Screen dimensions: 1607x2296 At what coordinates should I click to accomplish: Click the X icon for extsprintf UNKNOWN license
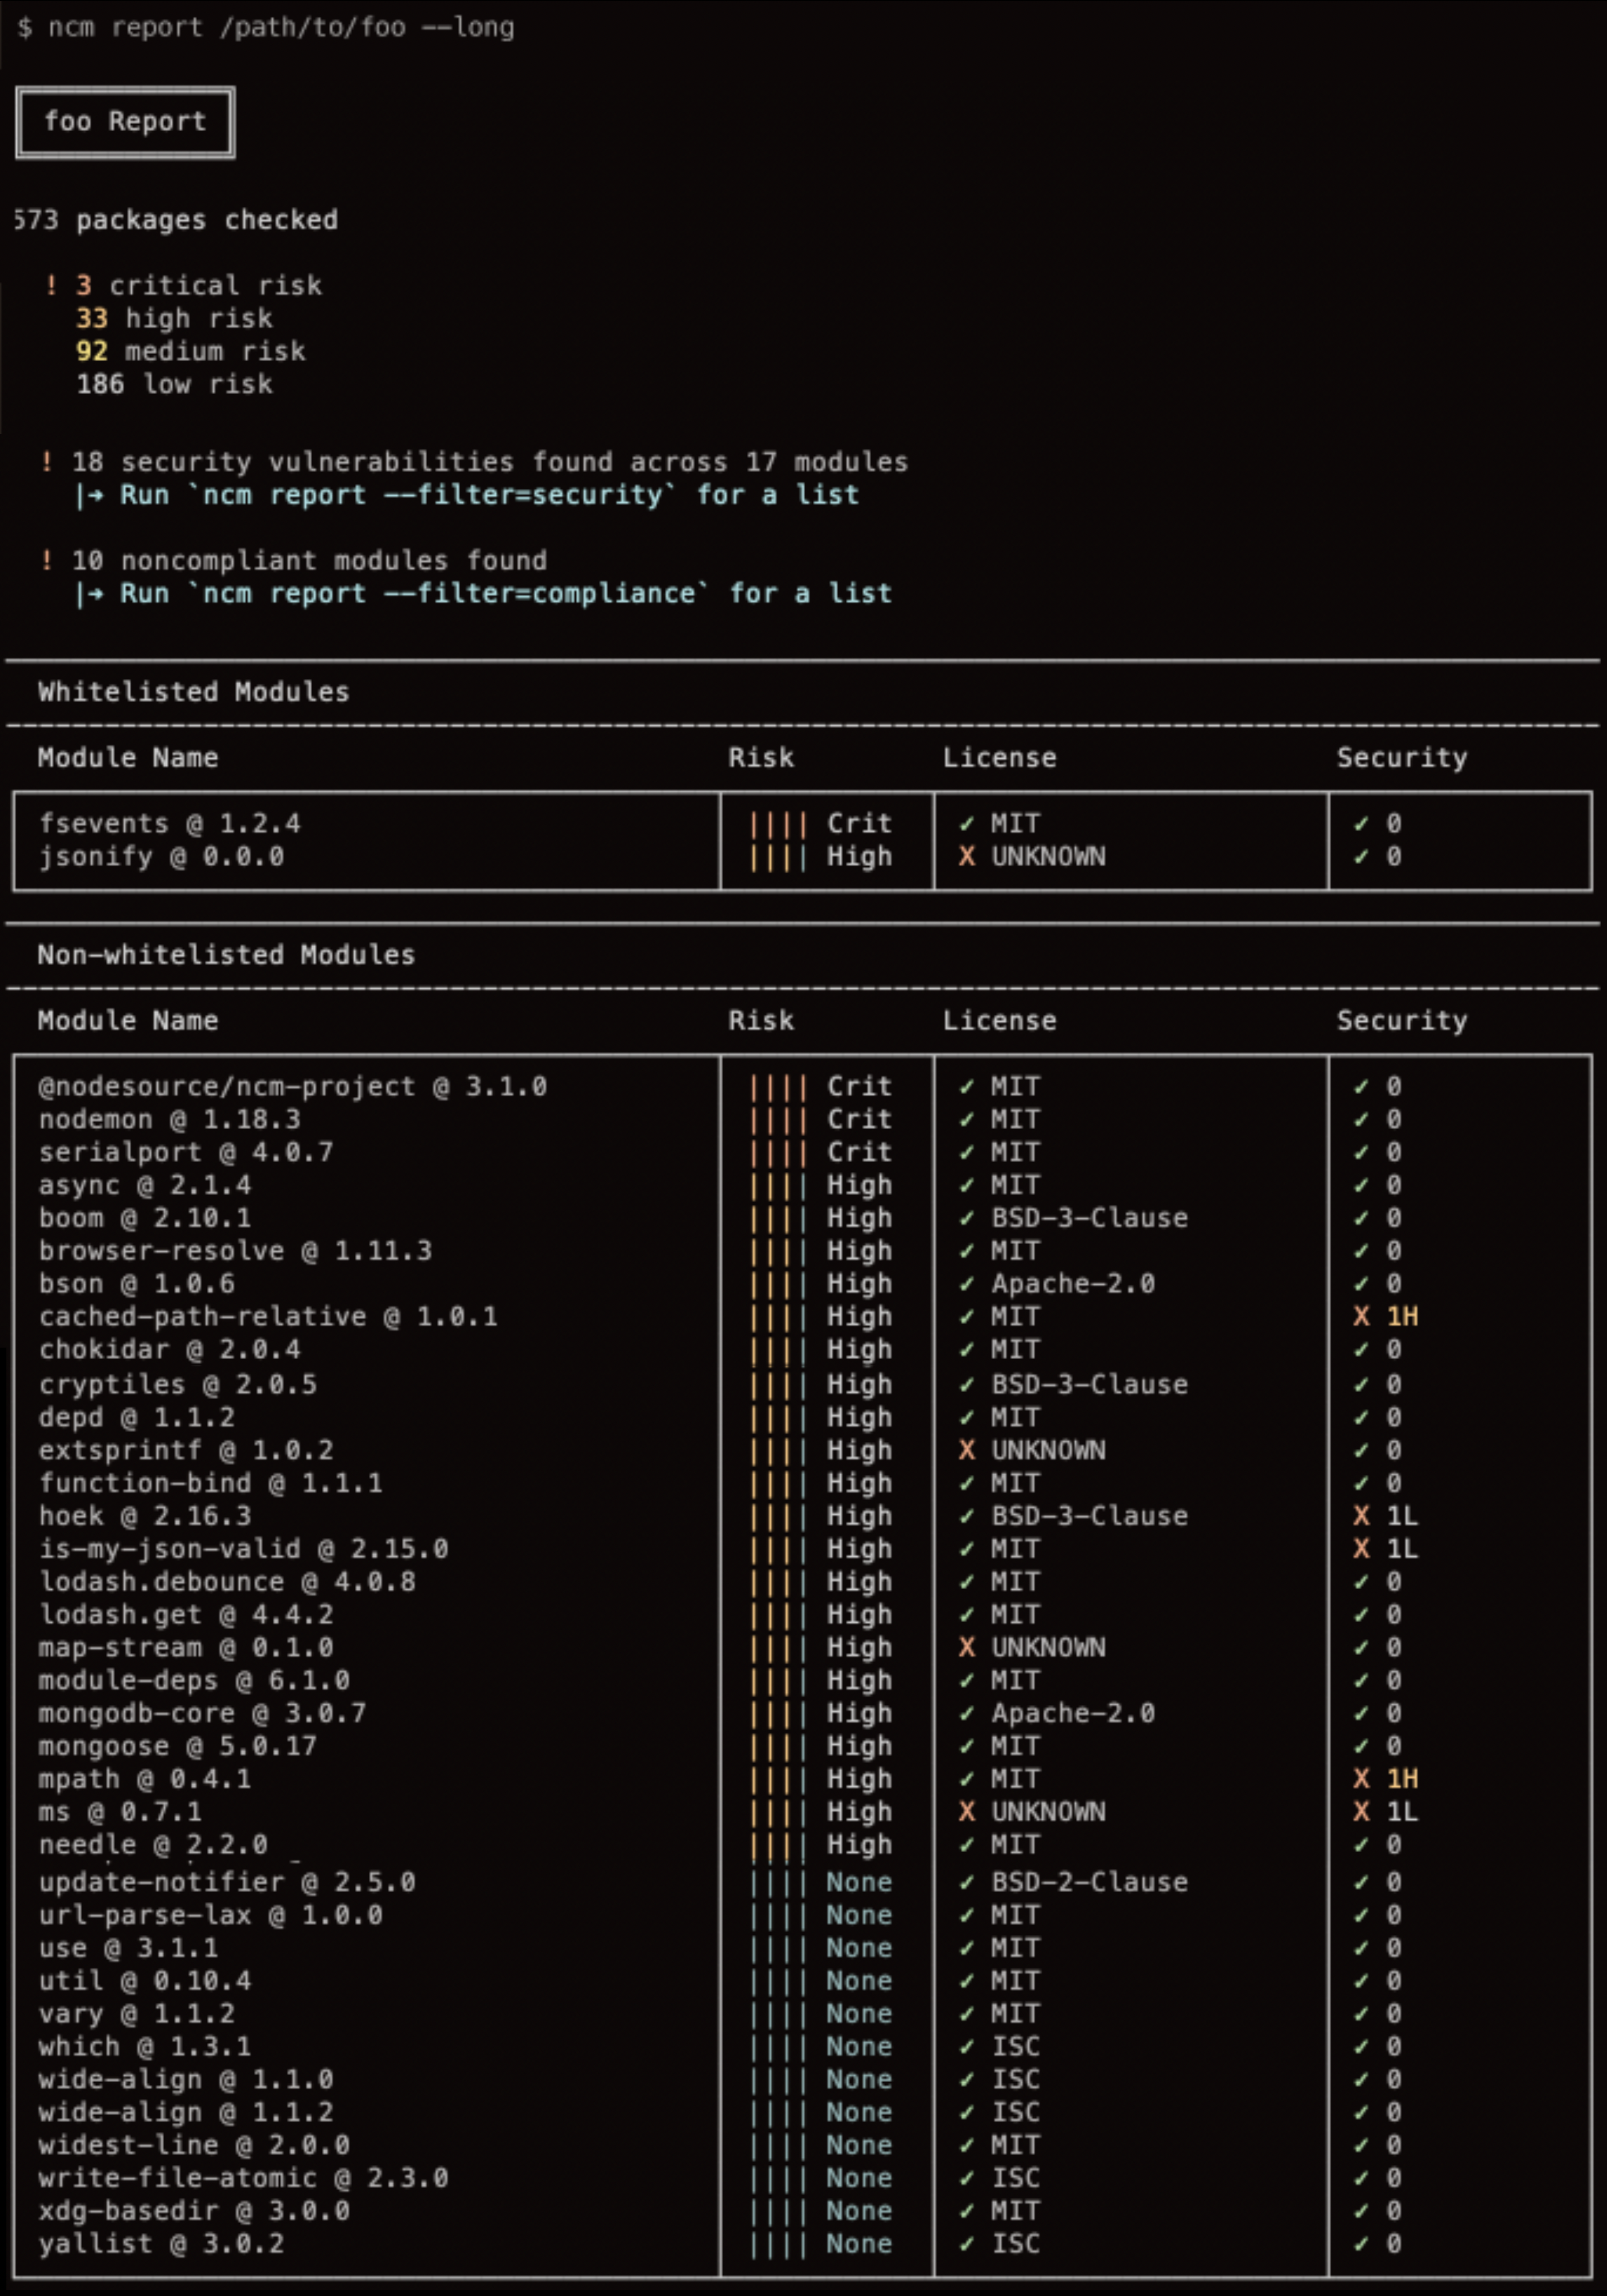click(x=966, y=1450)
